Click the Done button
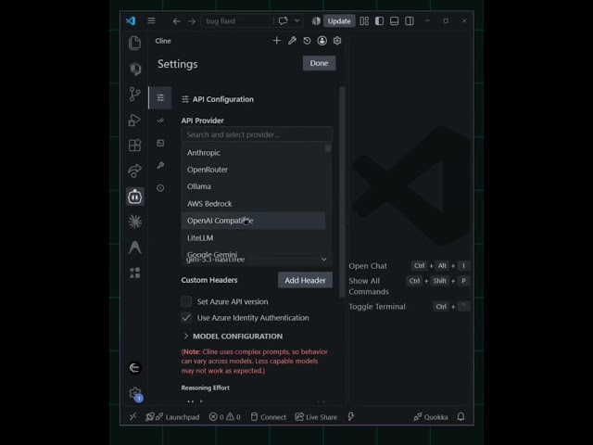Viewport: 593px width, 445px height. point(319,63)
